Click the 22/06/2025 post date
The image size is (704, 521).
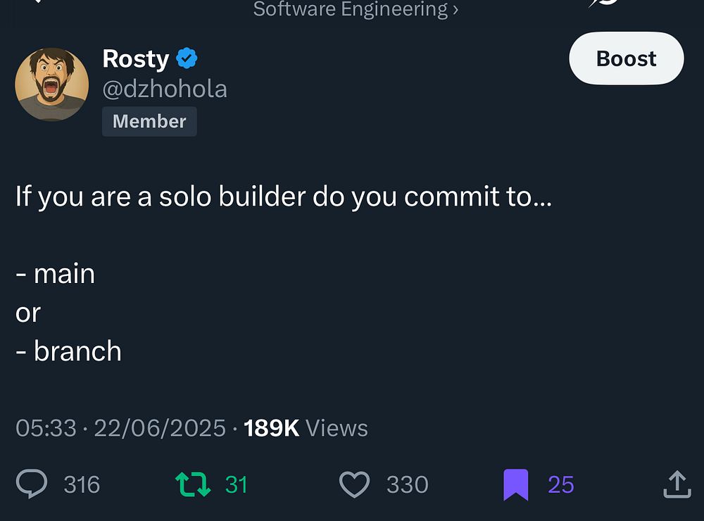pos(160,428)
